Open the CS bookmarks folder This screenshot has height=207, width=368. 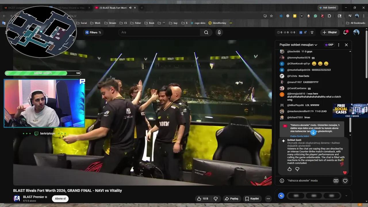pyautogui.click(x=123, y=23)
